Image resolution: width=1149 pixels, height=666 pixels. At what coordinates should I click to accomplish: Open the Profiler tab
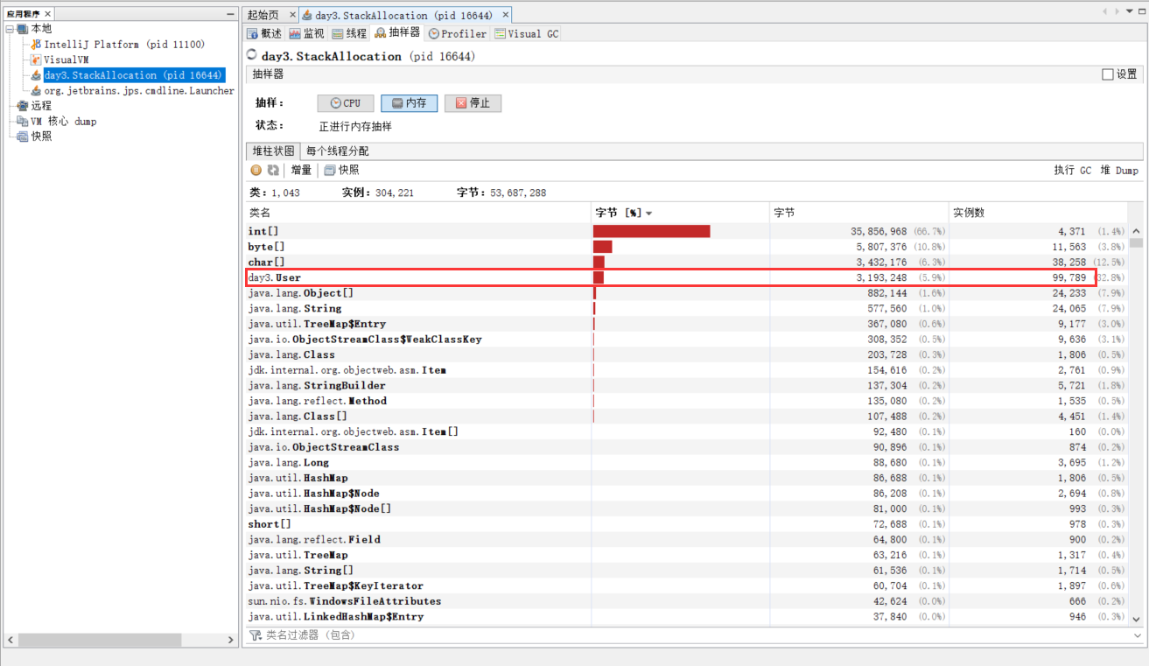point(457,33)
